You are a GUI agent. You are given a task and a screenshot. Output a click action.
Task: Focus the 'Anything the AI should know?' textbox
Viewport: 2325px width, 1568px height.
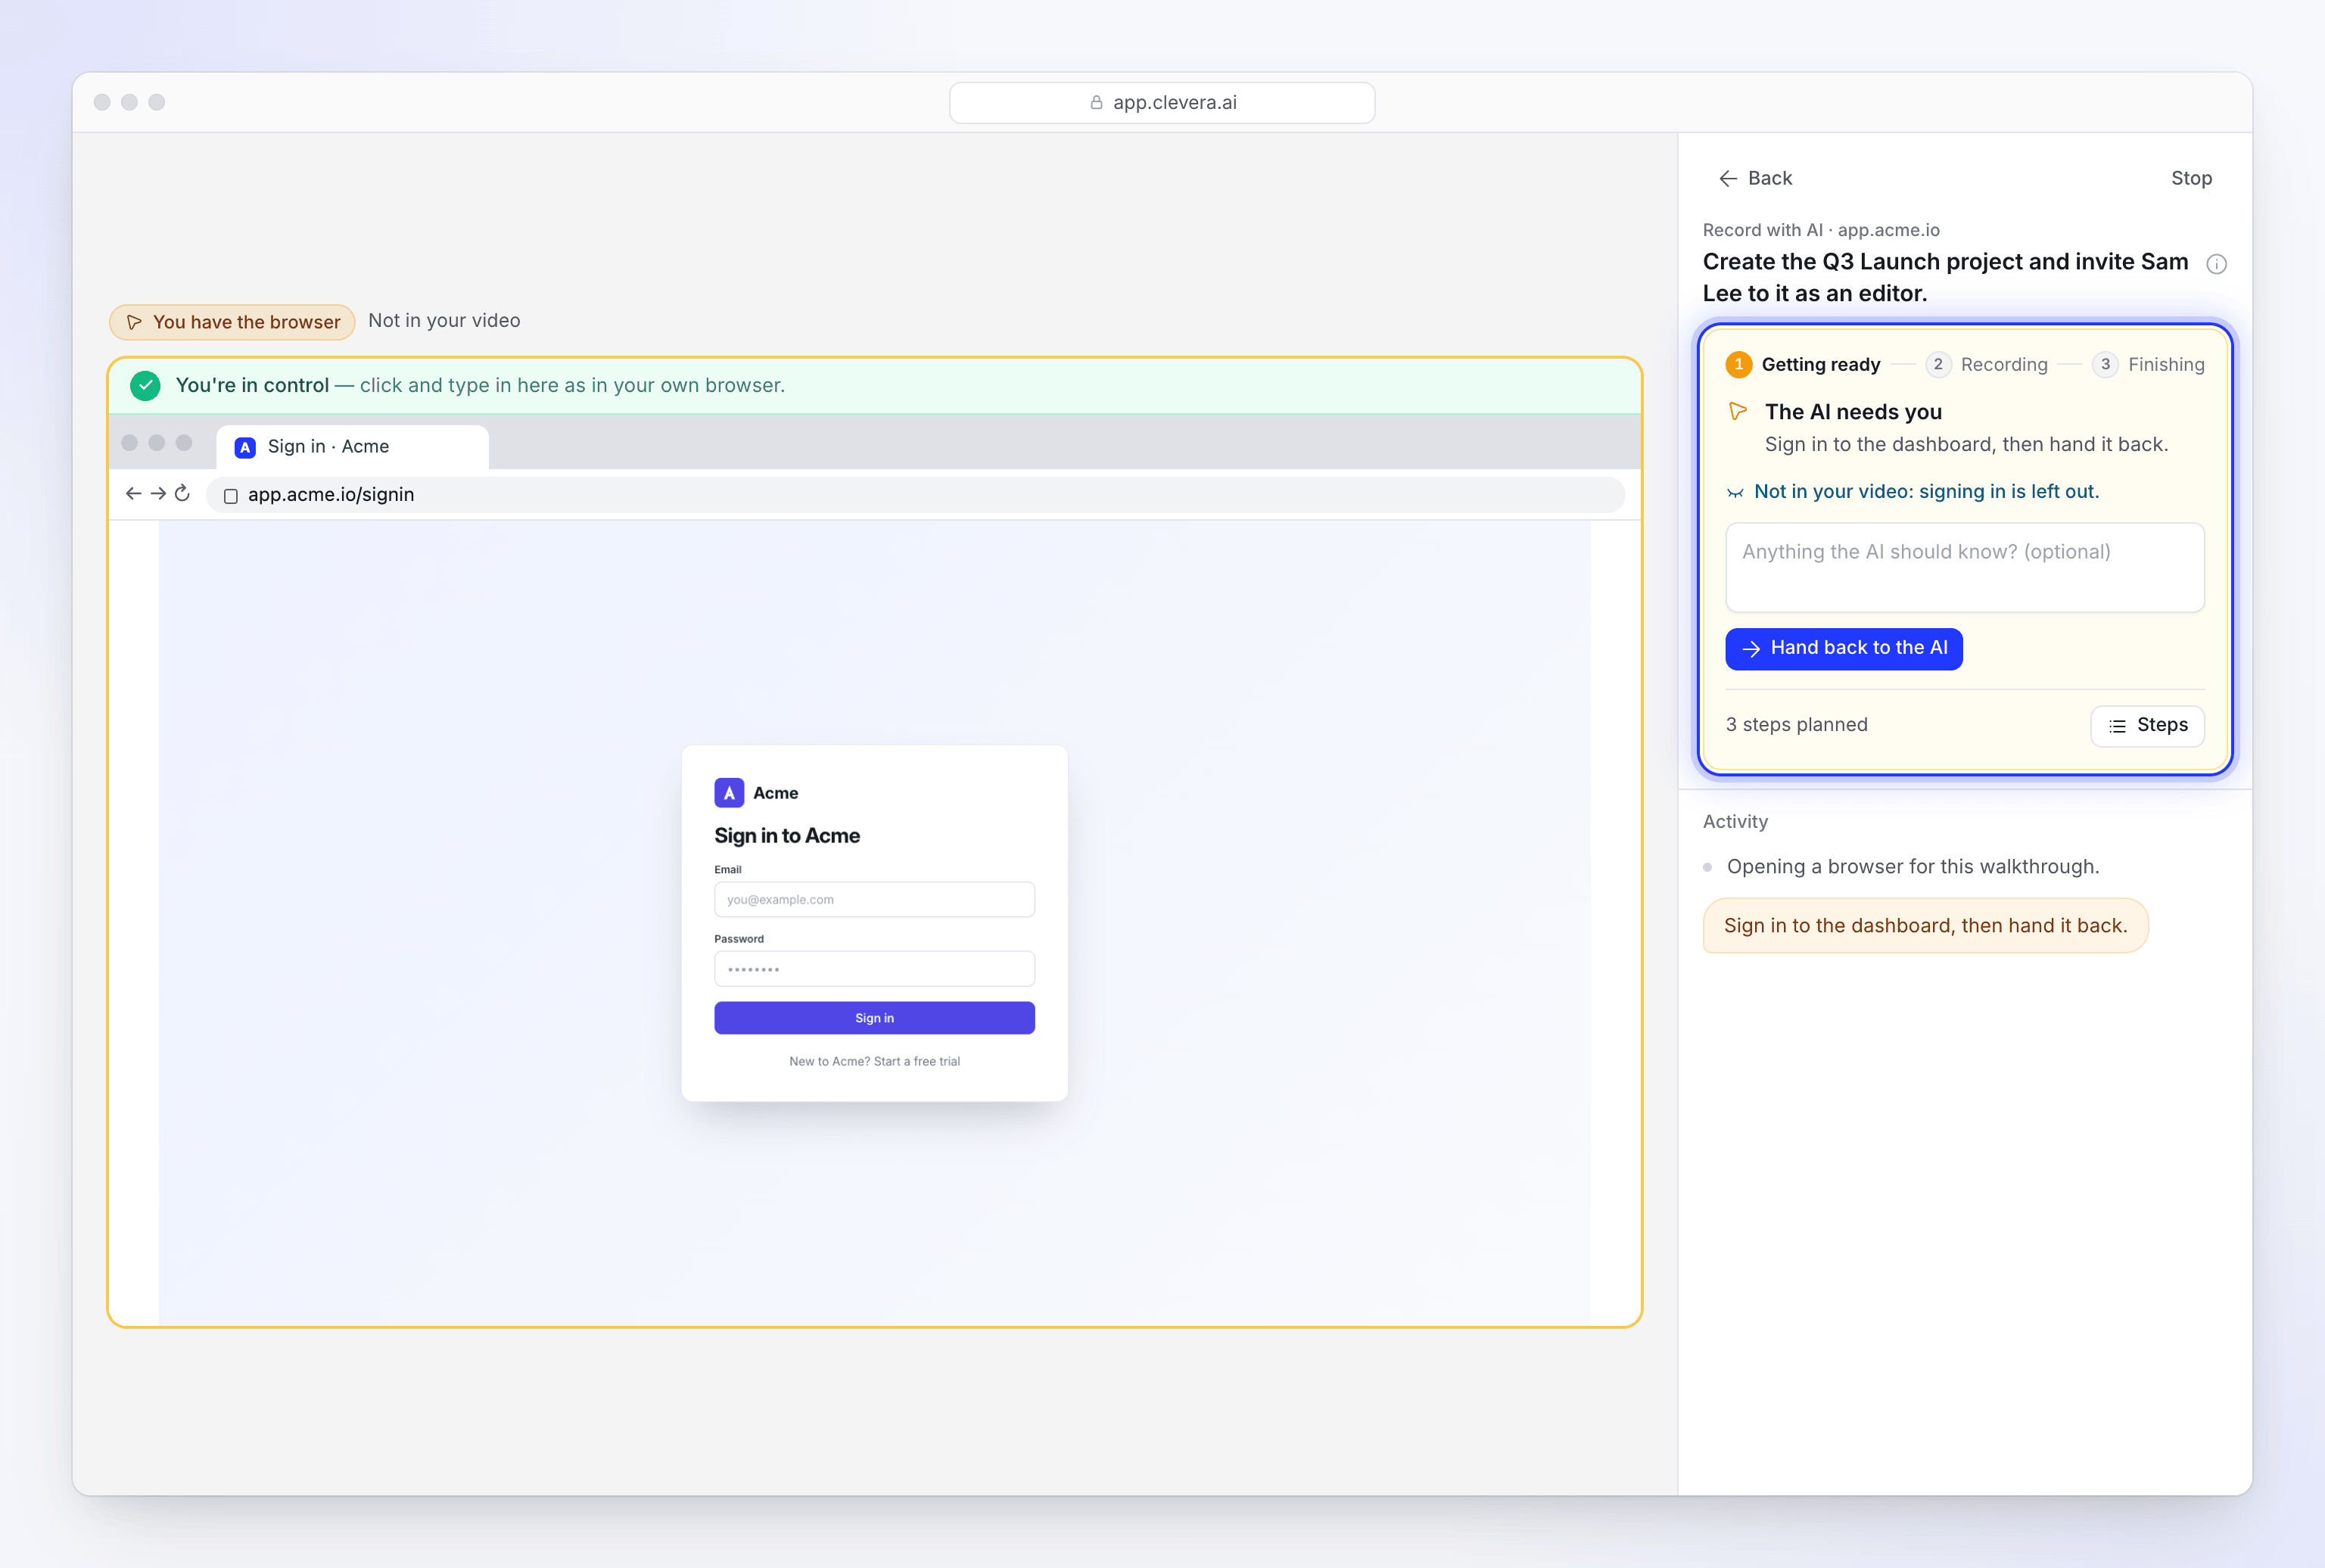tap(1964, 567)
